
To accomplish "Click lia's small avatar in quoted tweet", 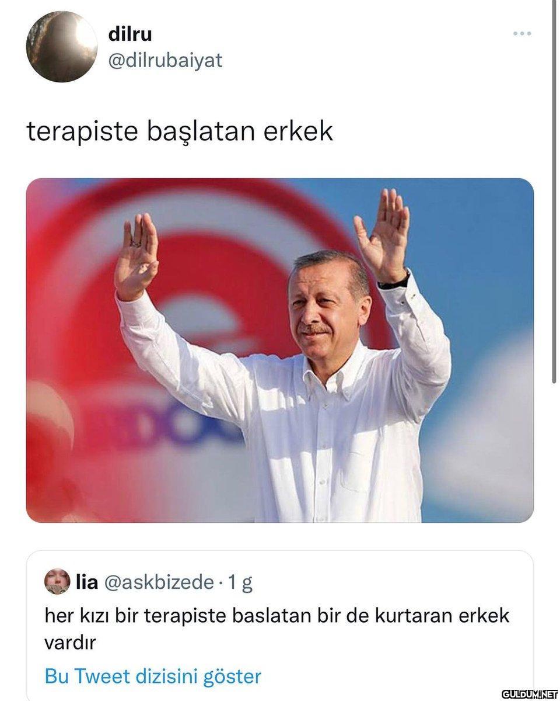I will coord(57,582).
